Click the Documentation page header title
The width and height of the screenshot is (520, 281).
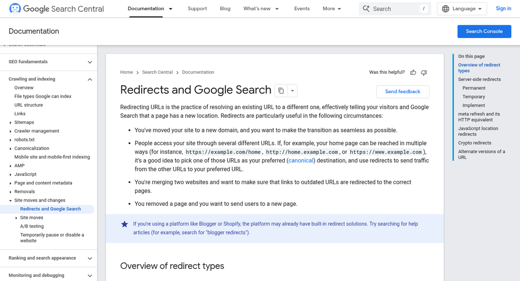34,31
